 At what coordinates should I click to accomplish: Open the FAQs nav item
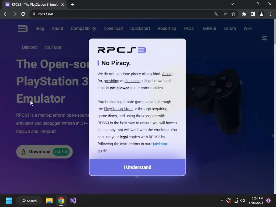188,28
